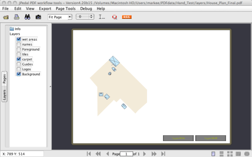Go to last page arrow icon
The height and width of the screenshot is (157, 252).
(x=163, y=154)
